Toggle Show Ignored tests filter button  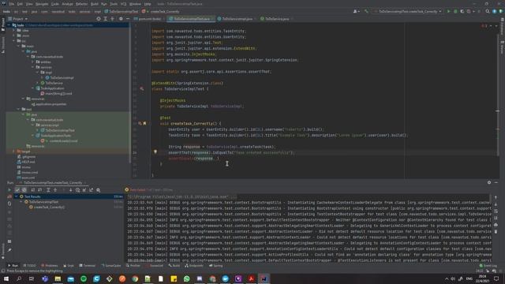tap(24, 190)
